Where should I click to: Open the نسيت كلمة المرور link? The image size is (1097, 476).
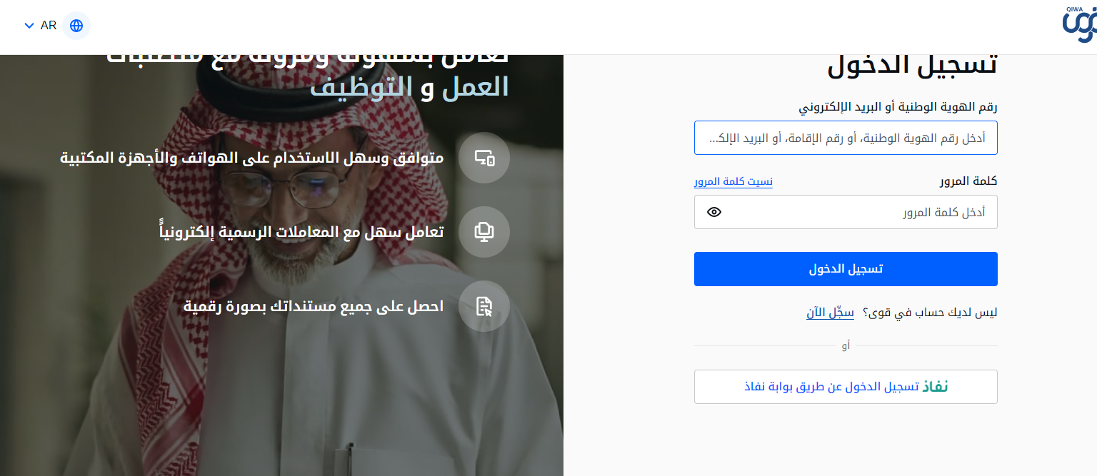(733, 181)
